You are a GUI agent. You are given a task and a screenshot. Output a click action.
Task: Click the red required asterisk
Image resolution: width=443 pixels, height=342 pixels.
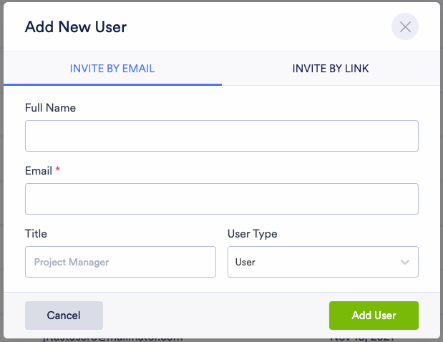(x=57, y=171)
